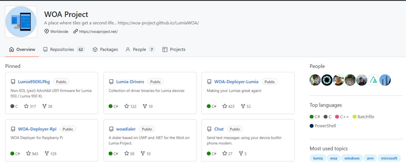The image size is (406, 168).
Task: Open the Projects tab
Action: [174, 49]
